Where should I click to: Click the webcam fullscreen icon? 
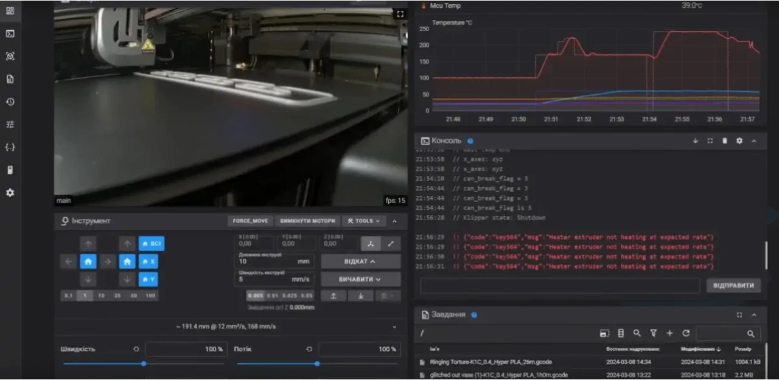coord(400,14)
